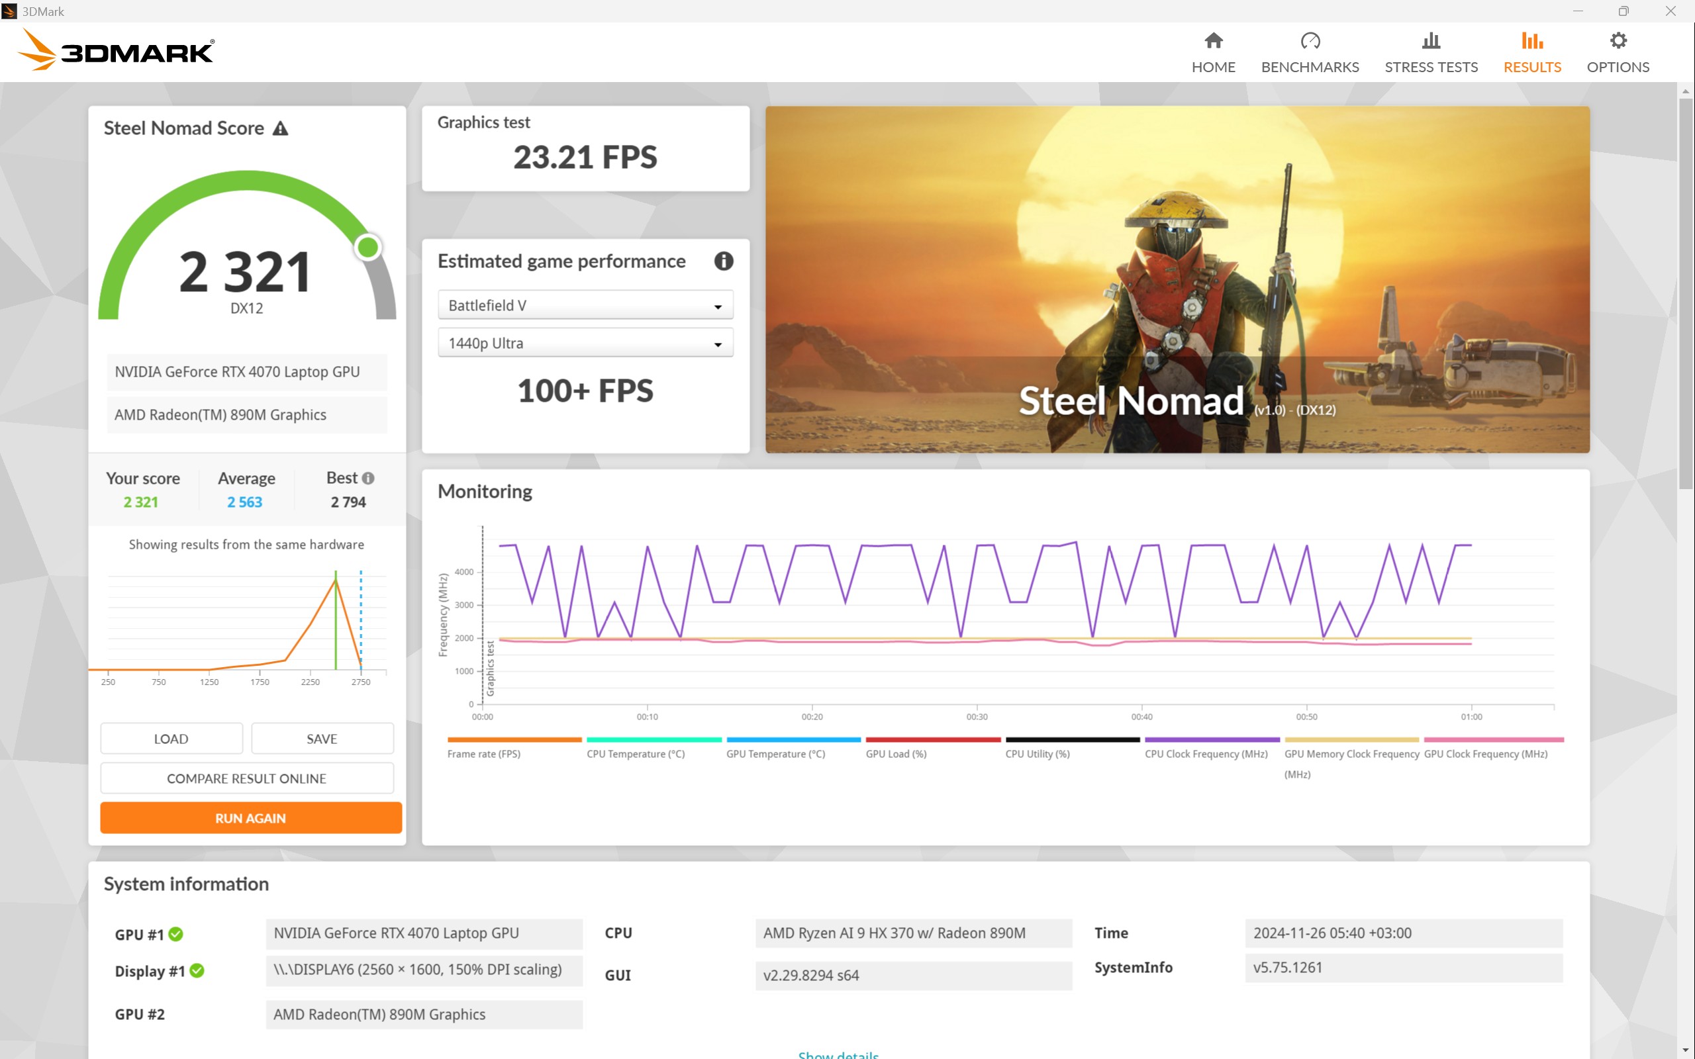The width and height of the screenshot is (1695, 1059).
Task: Click the GUI version v2.29.8294 s64
Action: [x=913, y=976]
